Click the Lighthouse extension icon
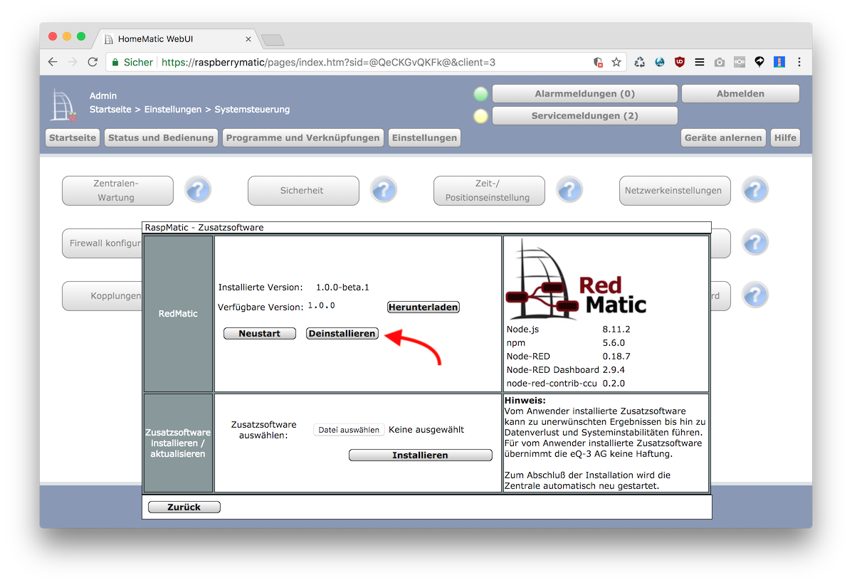The width and height of the screenshot is (852, 585). [x=779, y=62]
